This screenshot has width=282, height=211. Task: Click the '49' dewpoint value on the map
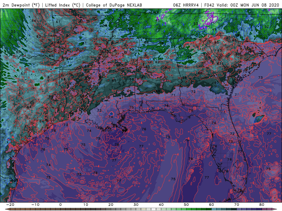[214, 30]
